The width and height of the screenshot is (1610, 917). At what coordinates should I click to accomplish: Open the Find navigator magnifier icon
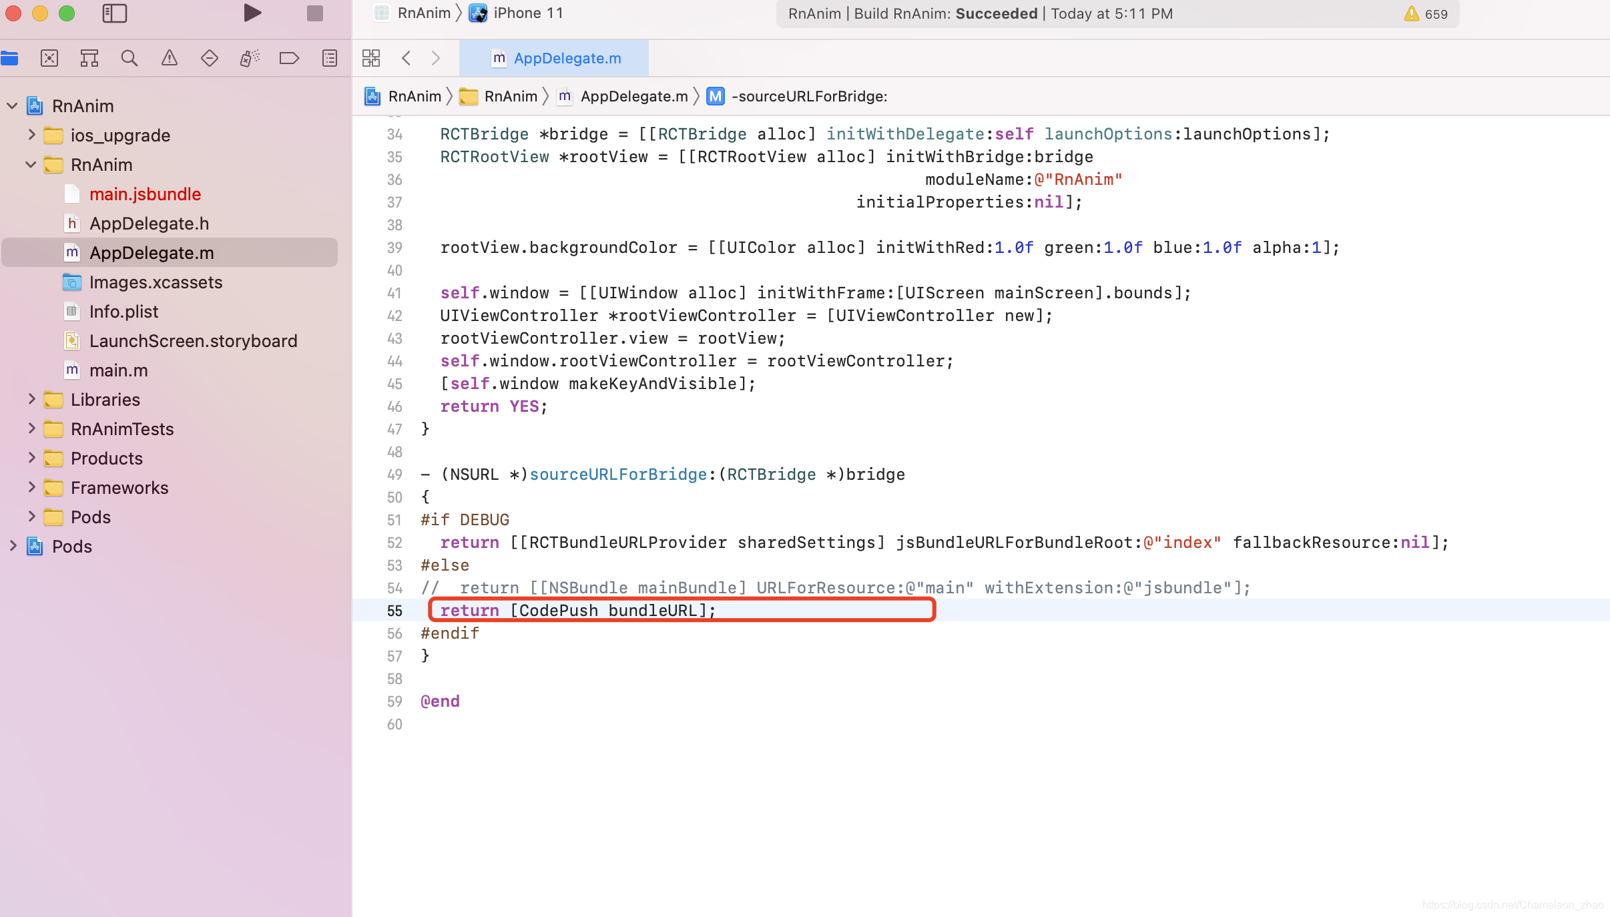pyautogui.click(x=129, y=58)
